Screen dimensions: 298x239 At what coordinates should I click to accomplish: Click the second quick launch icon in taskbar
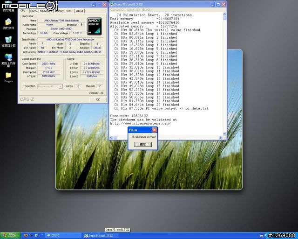31,235
